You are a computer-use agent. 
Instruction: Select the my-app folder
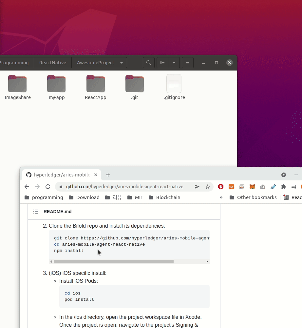click(x=57, y=88)
